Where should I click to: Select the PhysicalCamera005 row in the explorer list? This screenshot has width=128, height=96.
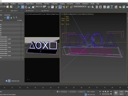click(x=12, y=53)
